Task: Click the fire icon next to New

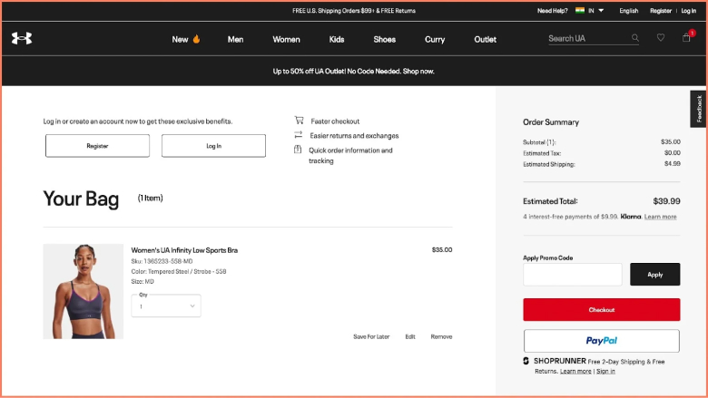Action: (196, 39)
